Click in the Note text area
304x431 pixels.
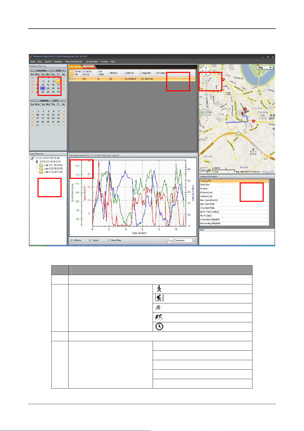coord(237,238)
